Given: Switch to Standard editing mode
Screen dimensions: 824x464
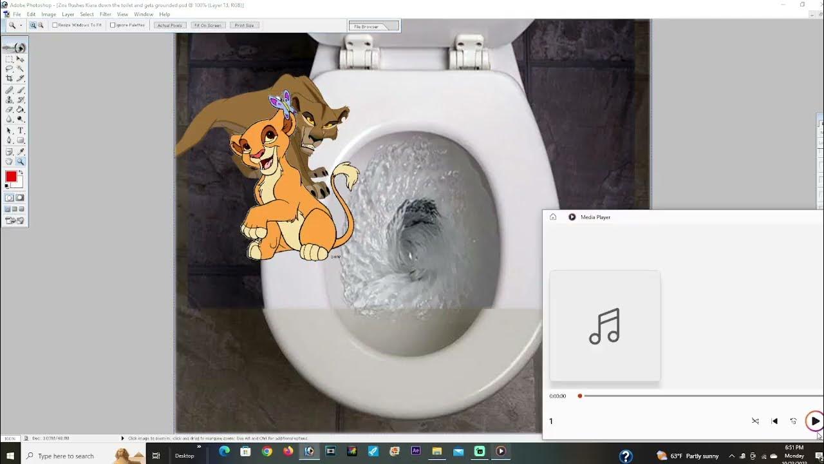Looking at the screenshot, I should 9,197.
